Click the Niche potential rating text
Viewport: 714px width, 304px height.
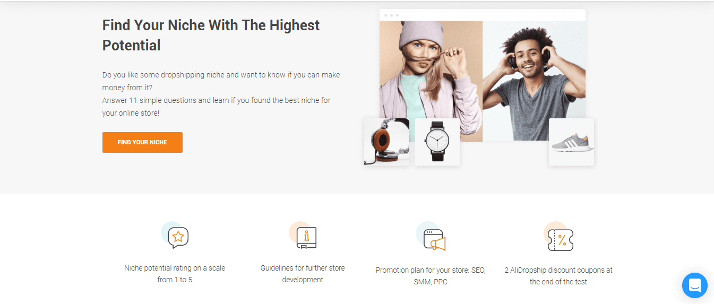point(175,274)
